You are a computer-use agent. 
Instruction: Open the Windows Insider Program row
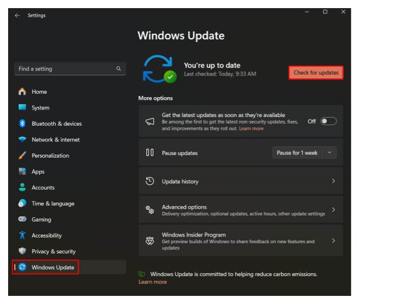241,241
